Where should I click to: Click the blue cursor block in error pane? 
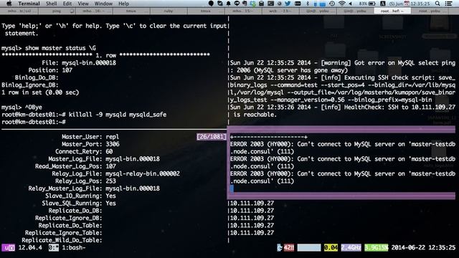click(x=232, y=188)
